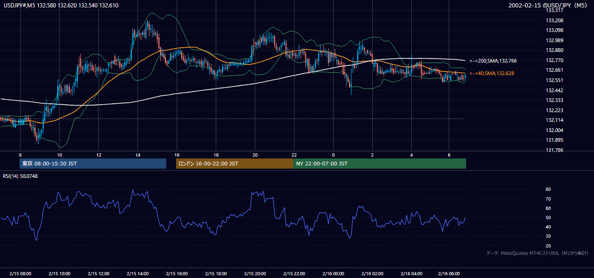Click price axis value 132.333
This screenshot has width=594, height=278.
click(555, 100)
